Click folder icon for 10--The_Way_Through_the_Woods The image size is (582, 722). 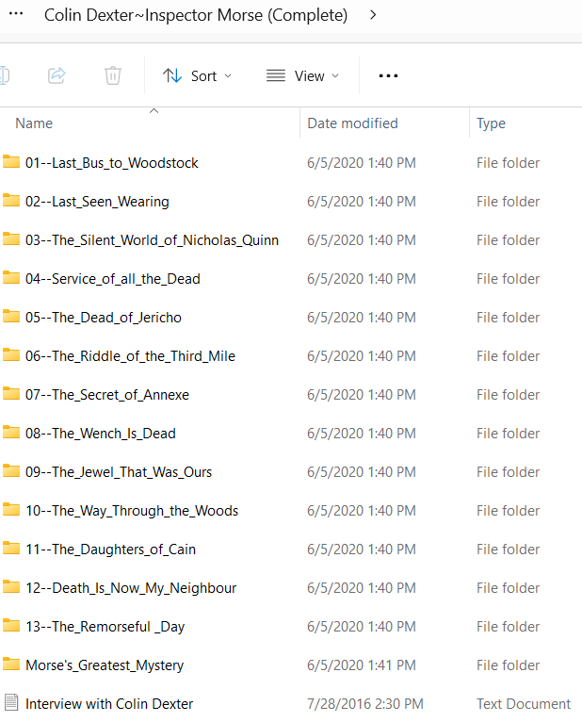click(x=11, y=510)
